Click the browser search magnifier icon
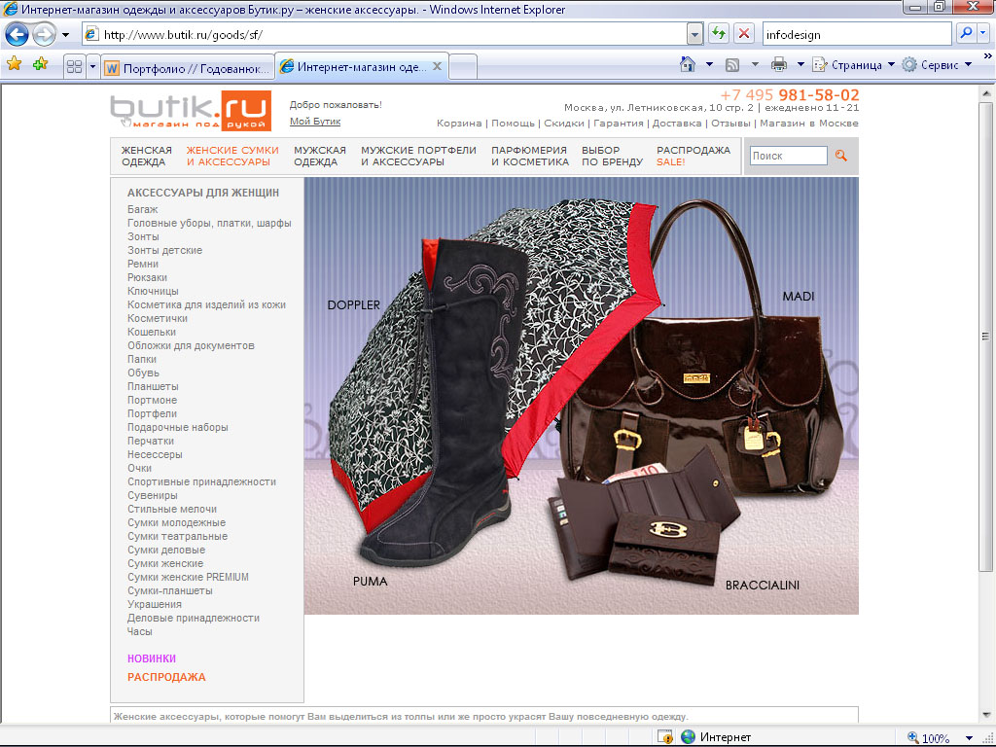 pos(966,34)
